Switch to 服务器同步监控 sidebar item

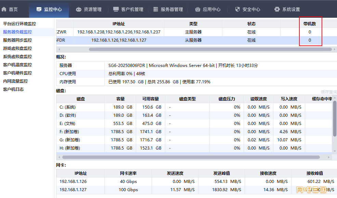point(17,40)
